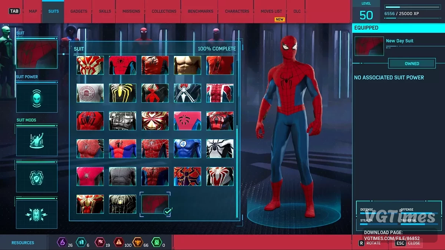
Task: Switch to the Collections tab
Action: 164,11
